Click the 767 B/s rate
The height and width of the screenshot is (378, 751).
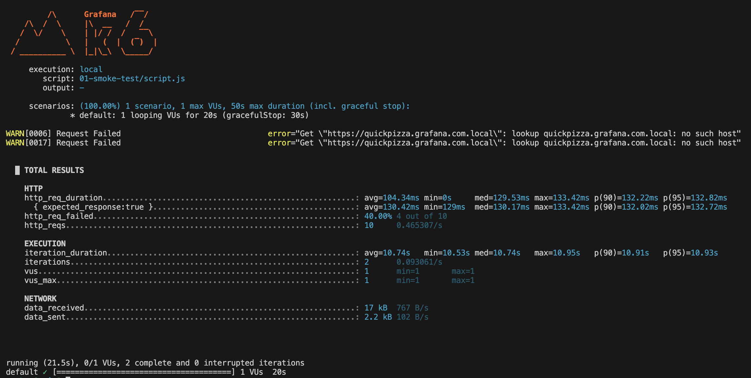pos(412,308)
